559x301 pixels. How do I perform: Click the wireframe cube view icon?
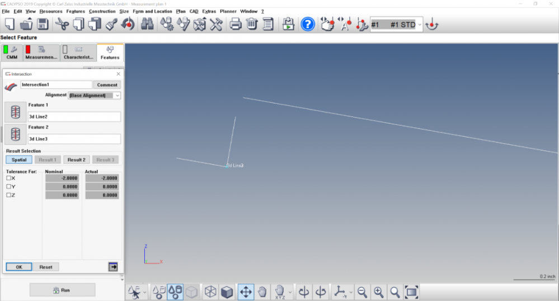[x=210, y=292]
